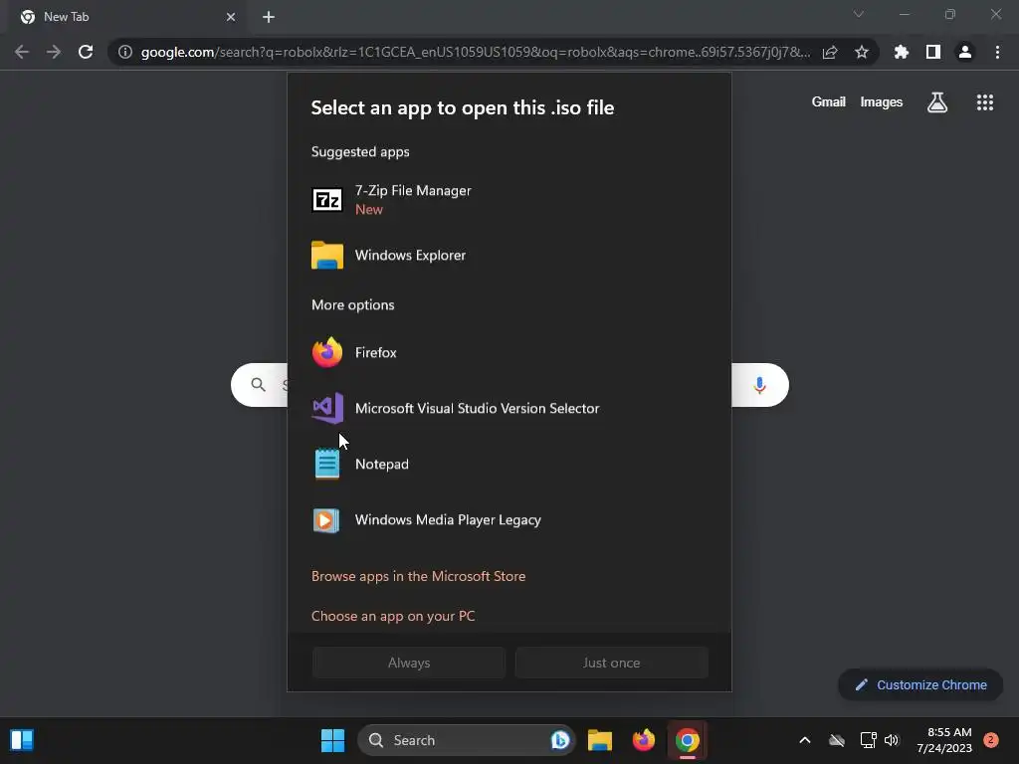The width and height of the screenshot is (1019, 764).
Task: Reload the current Chrome page
Action: click(x=86, y=52)
